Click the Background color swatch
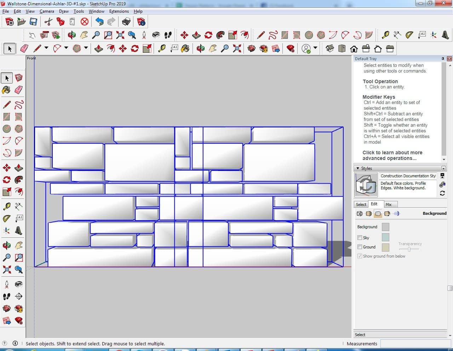The image size is (453, 351). pyautogui.click(x=385, y=227)
